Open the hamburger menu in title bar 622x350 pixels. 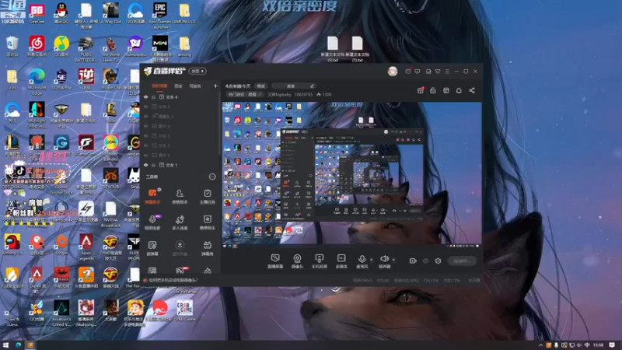click(447, 72)
